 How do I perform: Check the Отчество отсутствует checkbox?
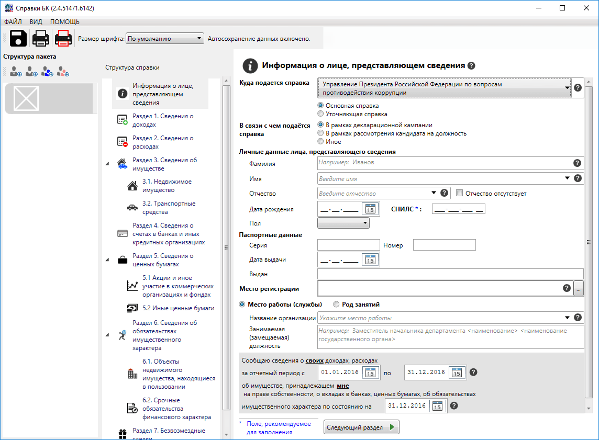[460, 193]
